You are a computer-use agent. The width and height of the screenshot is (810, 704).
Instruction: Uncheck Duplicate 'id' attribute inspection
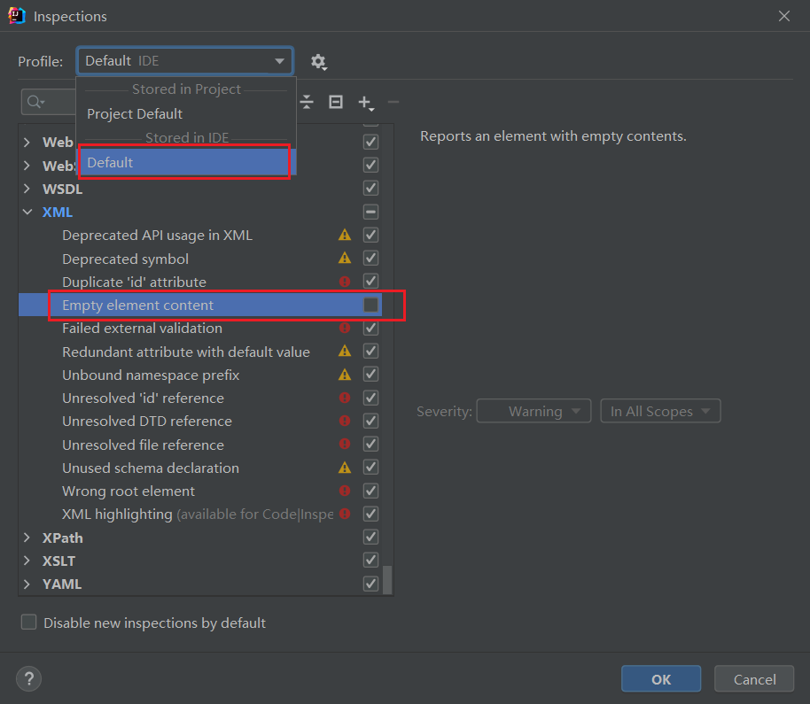coord(370,282)
